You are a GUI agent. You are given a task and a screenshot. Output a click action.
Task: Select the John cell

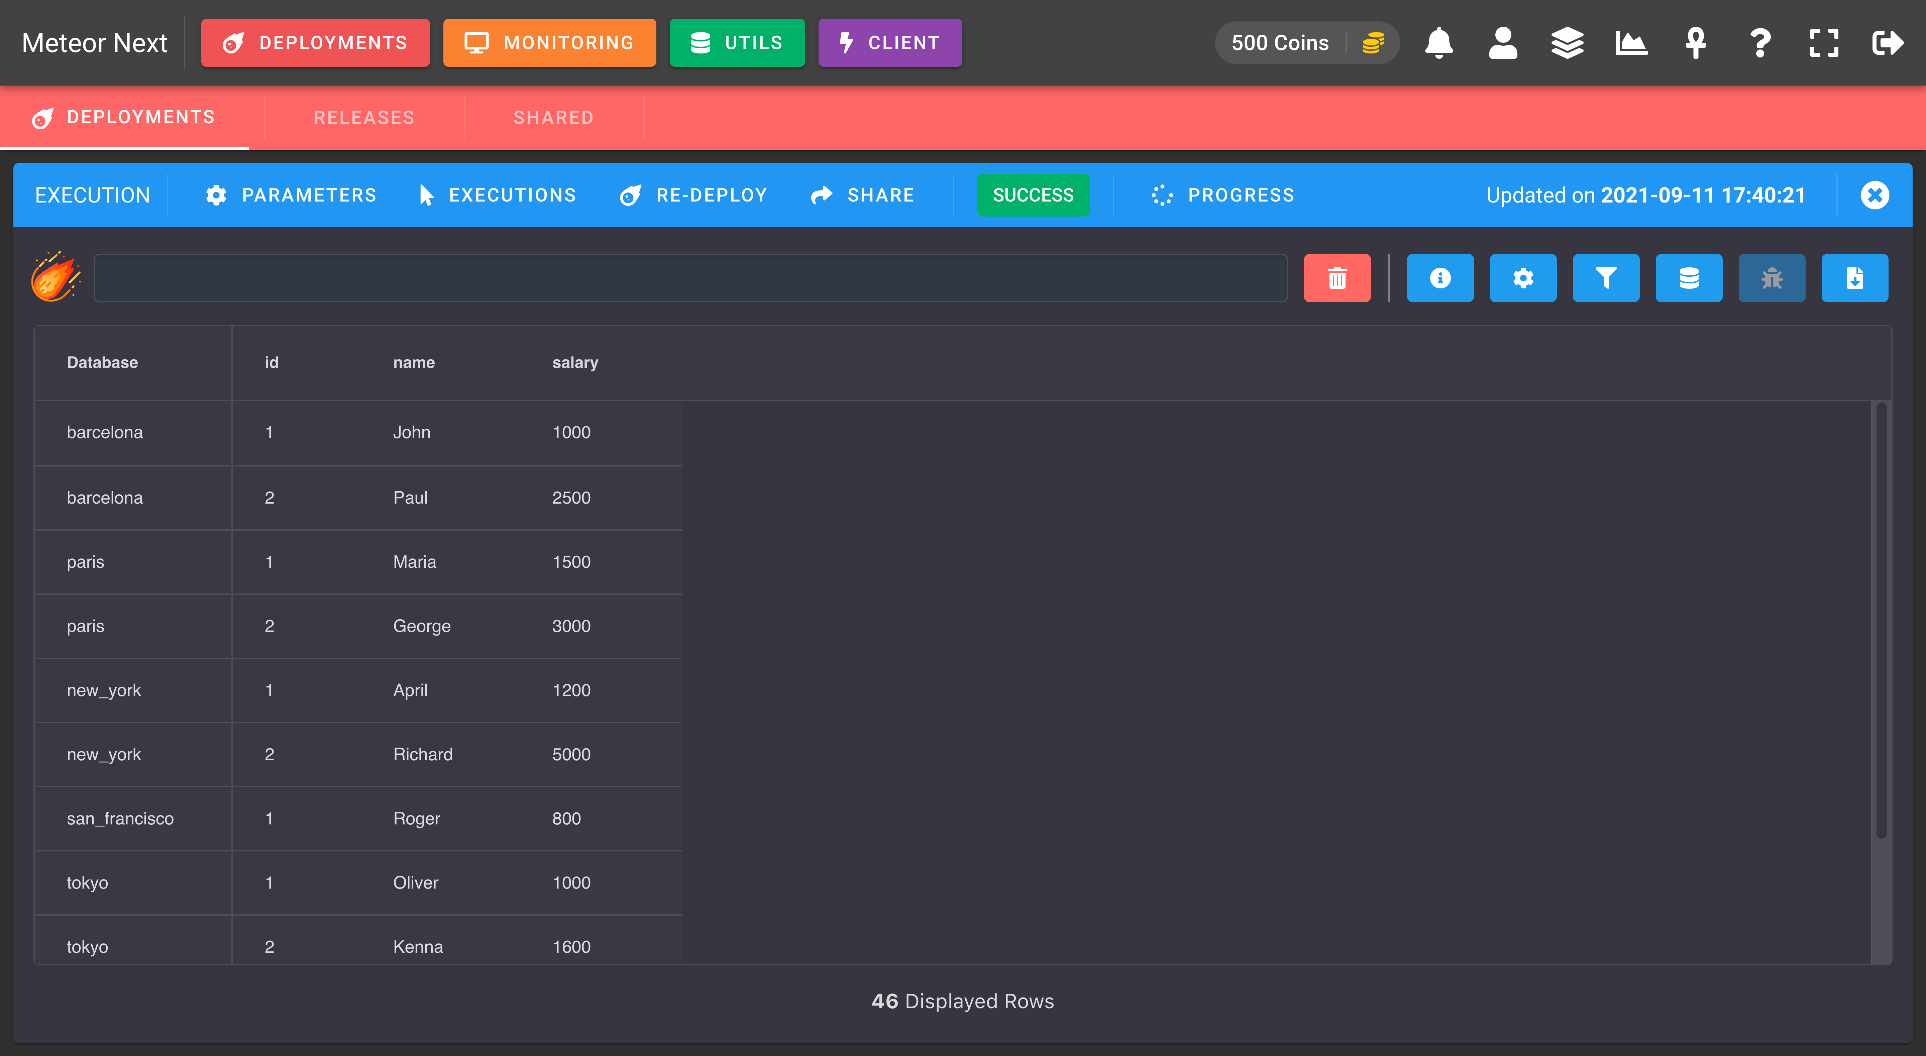[412, 432]
